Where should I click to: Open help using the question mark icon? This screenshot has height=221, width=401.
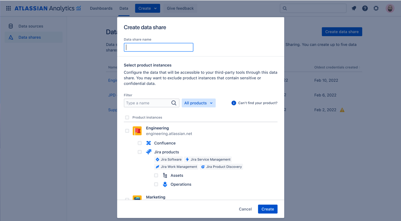365,8
